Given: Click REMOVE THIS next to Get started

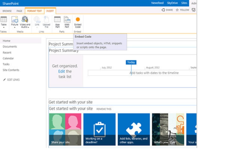Looking at the screenshot, I should [104, 109].
